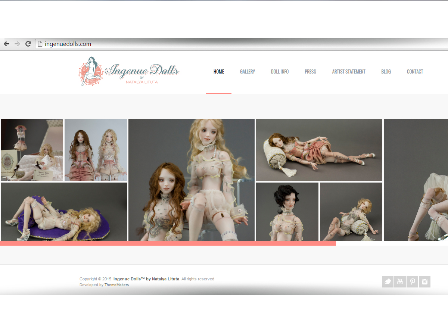
Task: Select the GALLERY menu item
Action: click(248, 72)
